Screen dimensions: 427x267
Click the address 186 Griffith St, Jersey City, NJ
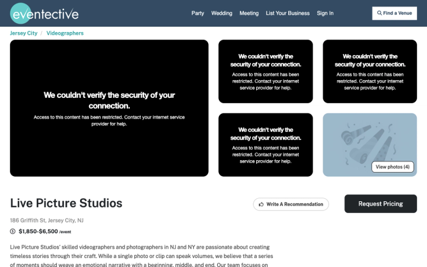coord(47,220)
